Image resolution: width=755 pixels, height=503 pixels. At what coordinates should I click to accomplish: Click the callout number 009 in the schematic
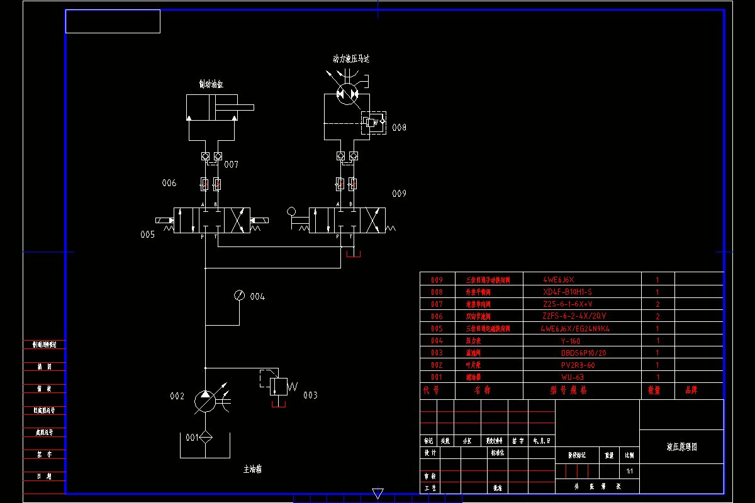pos(400,194)
